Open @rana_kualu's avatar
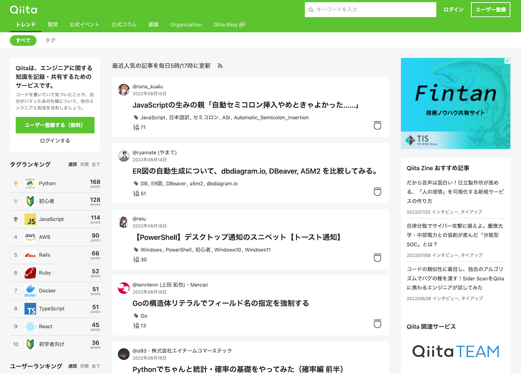This screenshot has height=374, width=521. pyautogui.click(x=124, y=90)
